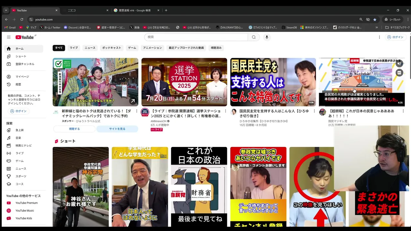
Task: Open tab search dropdown arrow
Action: coord(6,10)
